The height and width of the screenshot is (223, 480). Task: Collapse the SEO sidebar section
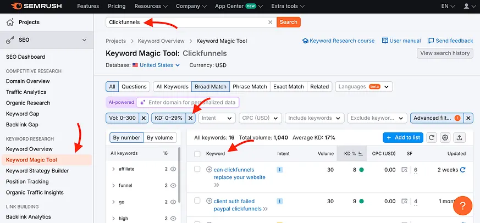point(85,40)
